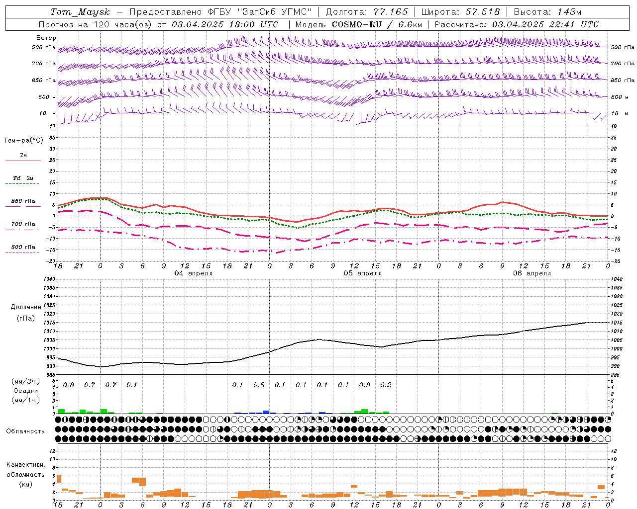This screenshot has width=637, height=509.
Task: Click the (мм/3ч.) precipitation unit label
Action: (x=25, y=381)
